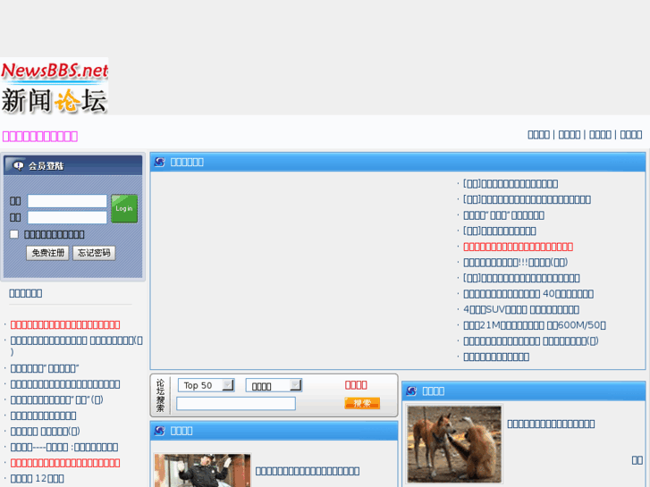
Task: Click the red link above the orange search button
Action: (x=356, y=385)
